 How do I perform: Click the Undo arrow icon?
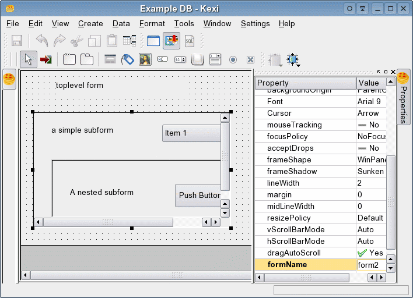42,41
